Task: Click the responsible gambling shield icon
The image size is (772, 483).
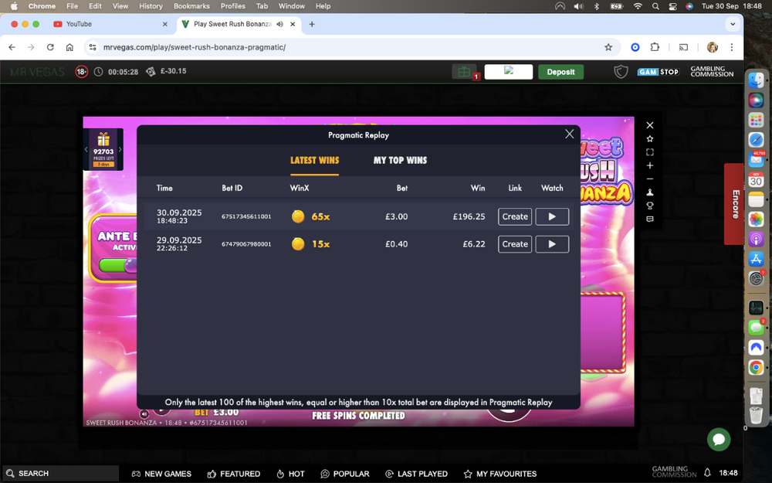Action: pyautogui.click(x=621, y=71)
